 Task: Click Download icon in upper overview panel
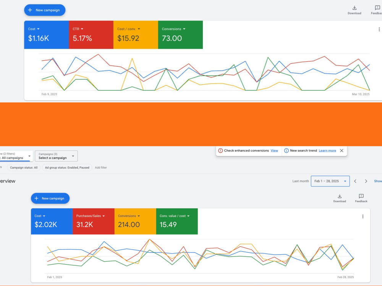click(354, 8)
